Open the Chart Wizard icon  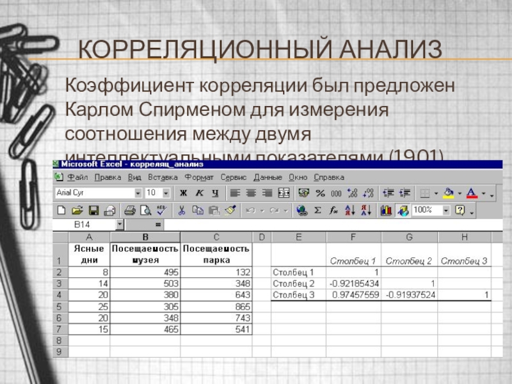coord(386,210)
